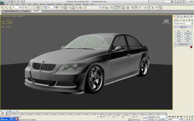
Task: Click the Bind to Space Warp icon
Action: pyautogui.click(x=10, y=8)
